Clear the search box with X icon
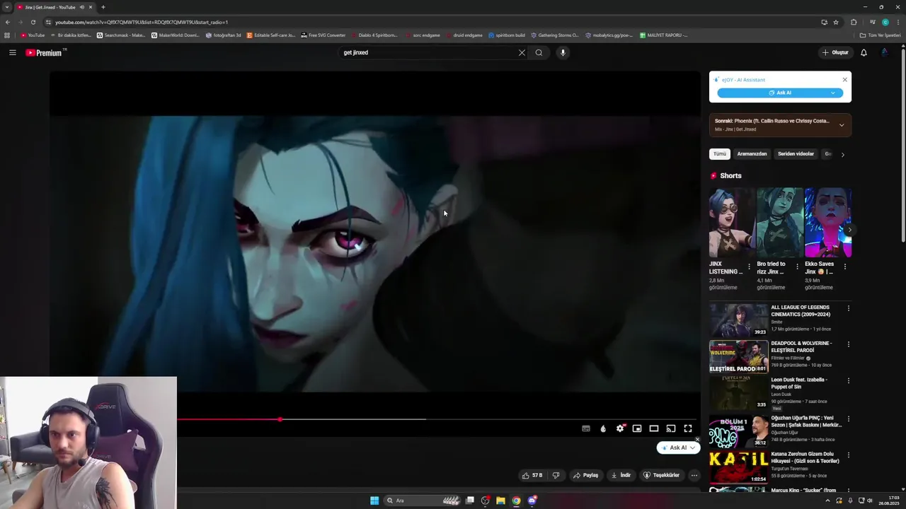 point(522,52)
